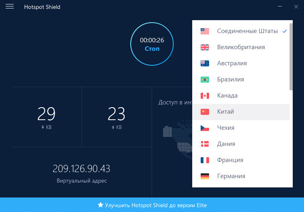Click the Brazil flag icon
This screenshot has width=304, height=212.
pyautogui.click(x=205, y=79)
